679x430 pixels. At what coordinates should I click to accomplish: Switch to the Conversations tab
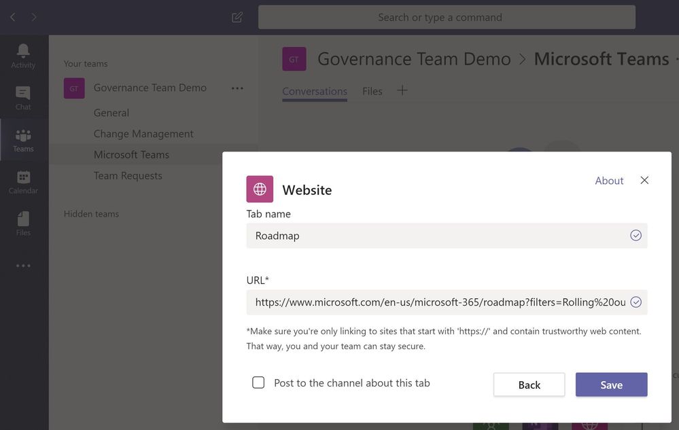tap(315, 91)
